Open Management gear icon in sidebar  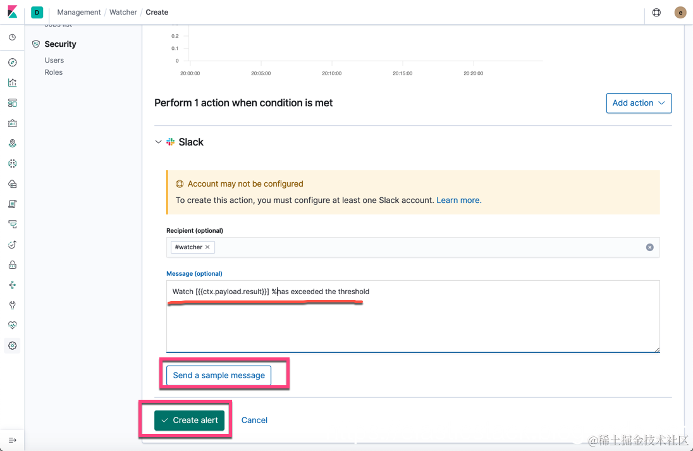(12, 345)
